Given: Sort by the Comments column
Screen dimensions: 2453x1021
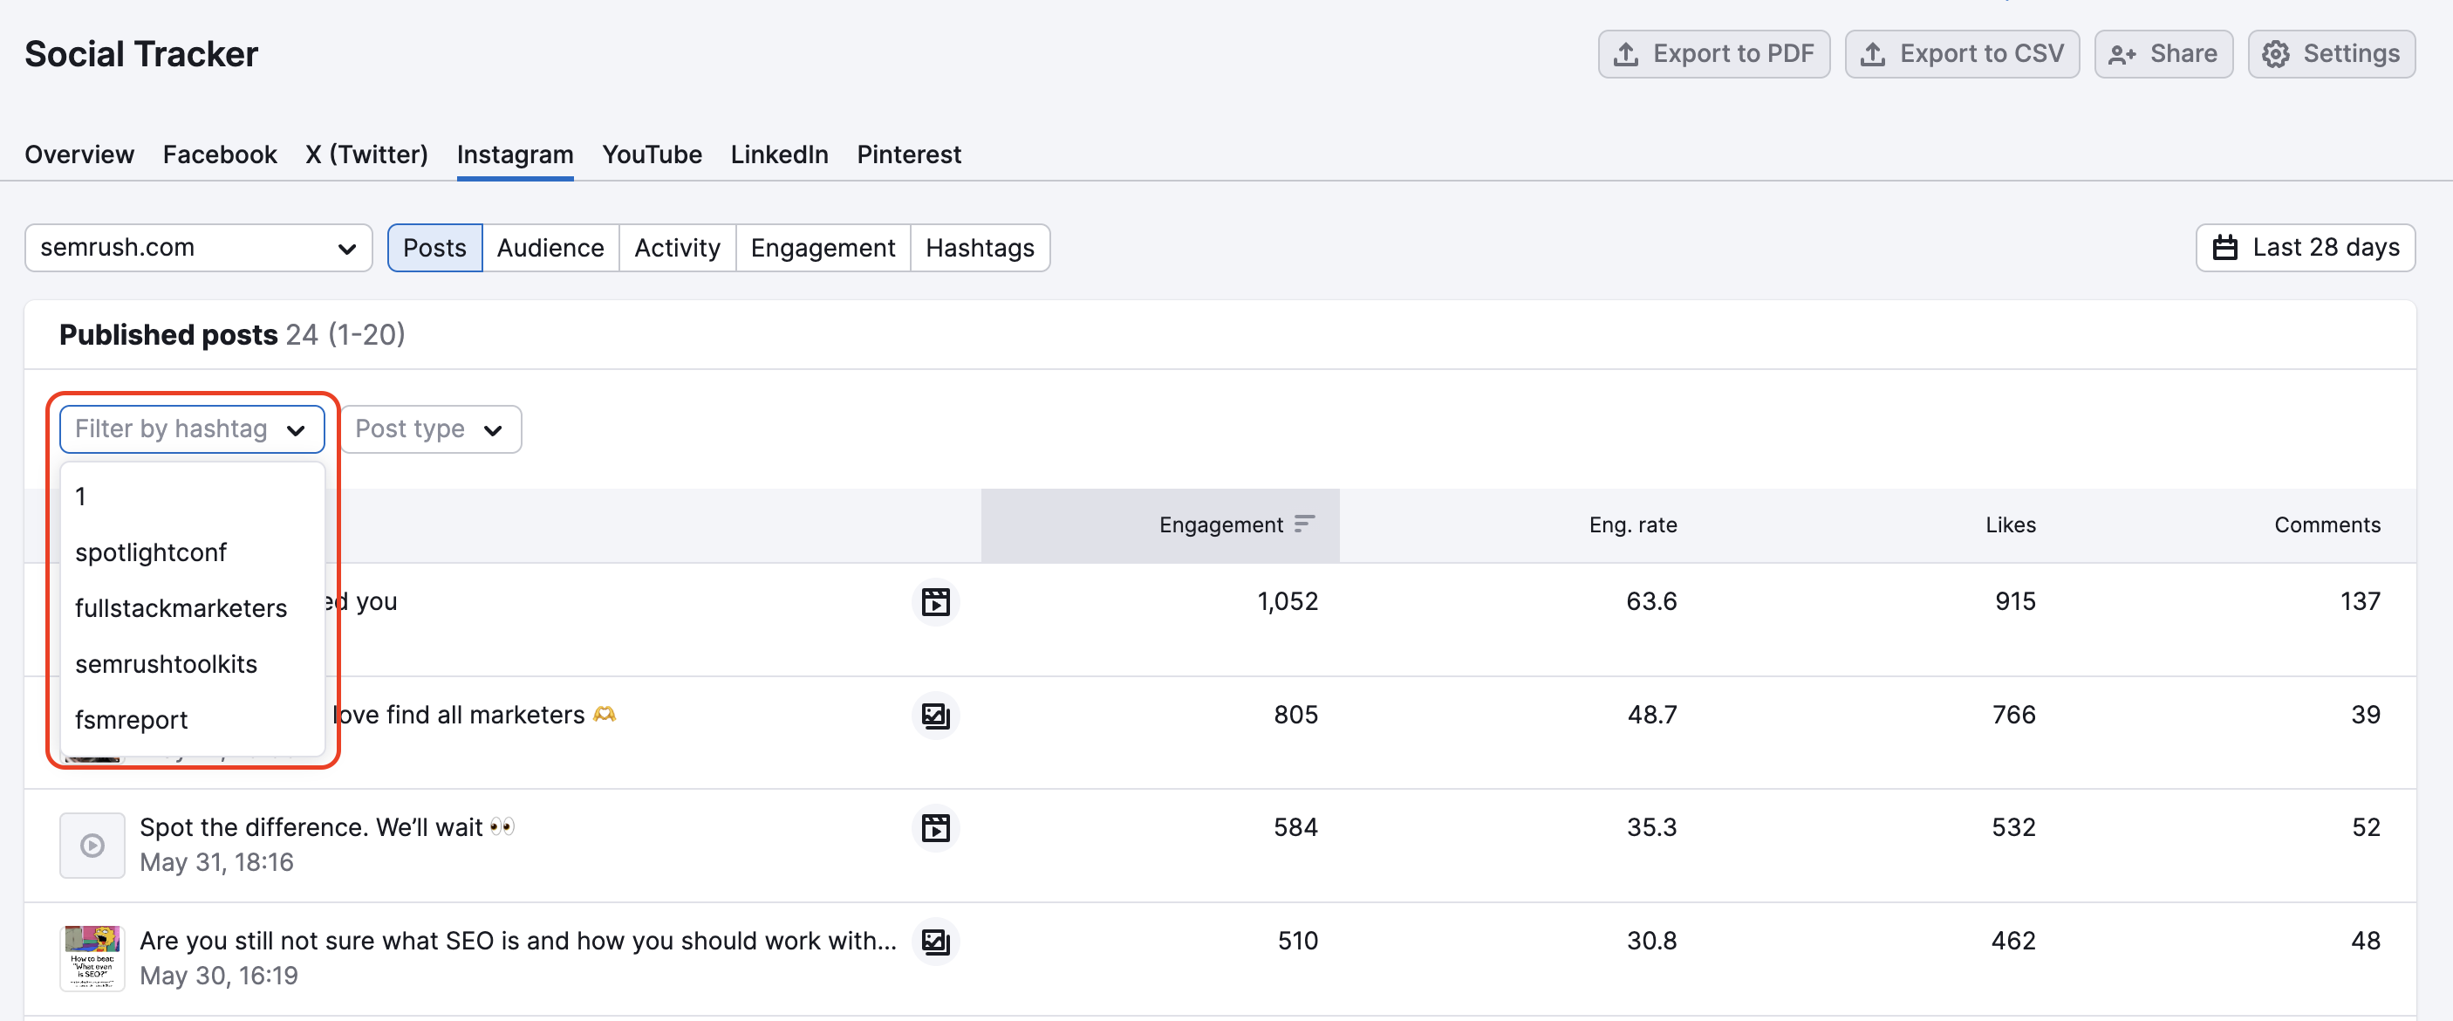Looking at the screenshot, I should pyautogui.click(x=2327, y=524).
